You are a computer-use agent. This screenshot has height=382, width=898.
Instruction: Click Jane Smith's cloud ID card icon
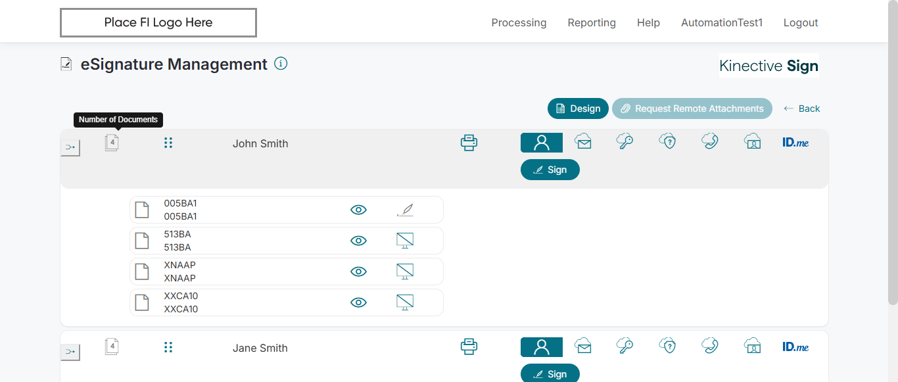point(752,346)
